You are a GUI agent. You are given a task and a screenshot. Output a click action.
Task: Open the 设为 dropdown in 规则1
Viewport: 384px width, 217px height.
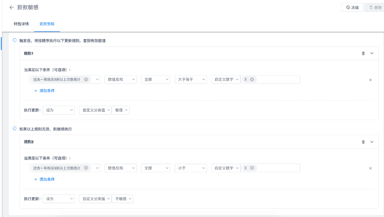pos(59,110)
